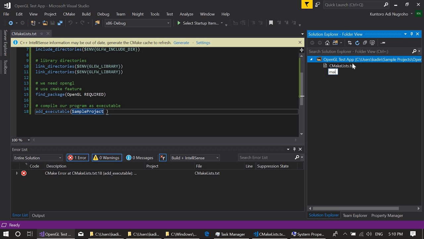Open the Solution Explorer window options dropdown
This screenshot has height=239, width=424.
405,34
